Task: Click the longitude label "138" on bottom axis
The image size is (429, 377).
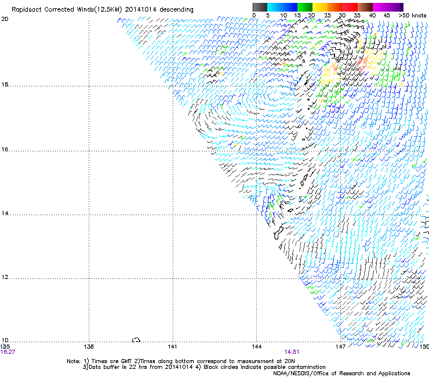Action: pos(89,347)
